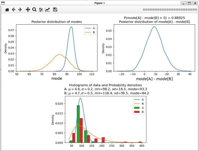Go back to the previous view

click(13, 9)
